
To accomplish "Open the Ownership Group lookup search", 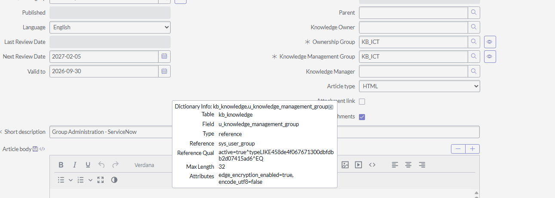I will pyautogui.click(x=474, y=42).
